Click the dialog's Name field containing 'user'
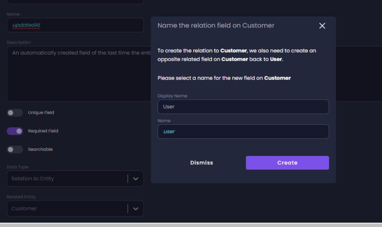 pos(243,132)
